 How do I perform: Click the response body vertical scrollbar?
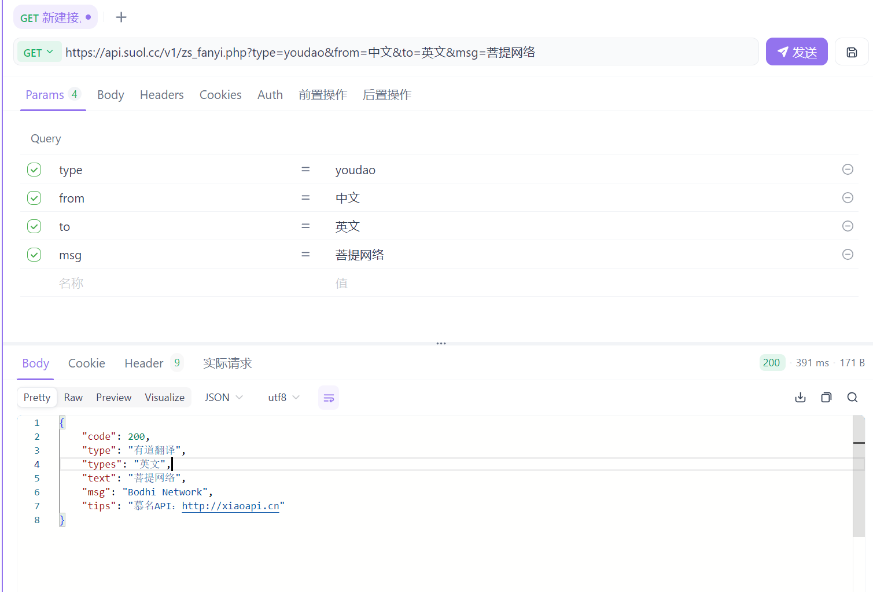[x=859, y=475]
